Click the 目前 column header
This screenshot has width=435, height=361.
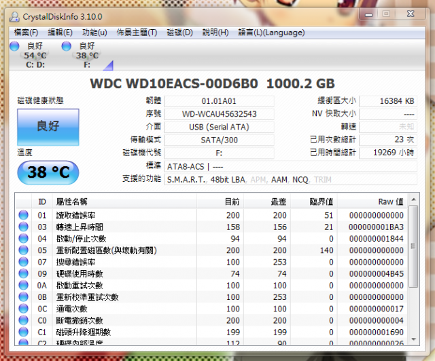[220, 202]
